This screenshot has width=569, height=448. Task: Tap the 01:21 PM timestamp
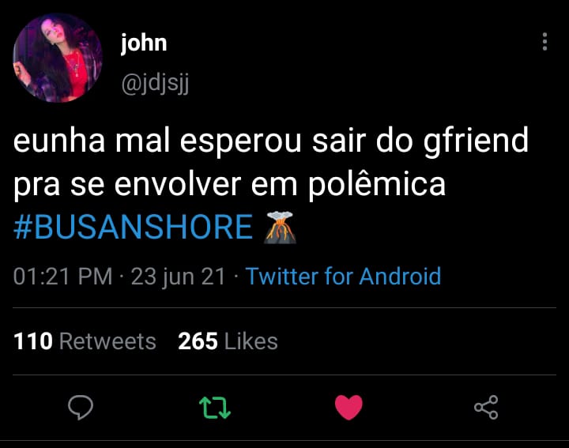[x=62, y=277]
